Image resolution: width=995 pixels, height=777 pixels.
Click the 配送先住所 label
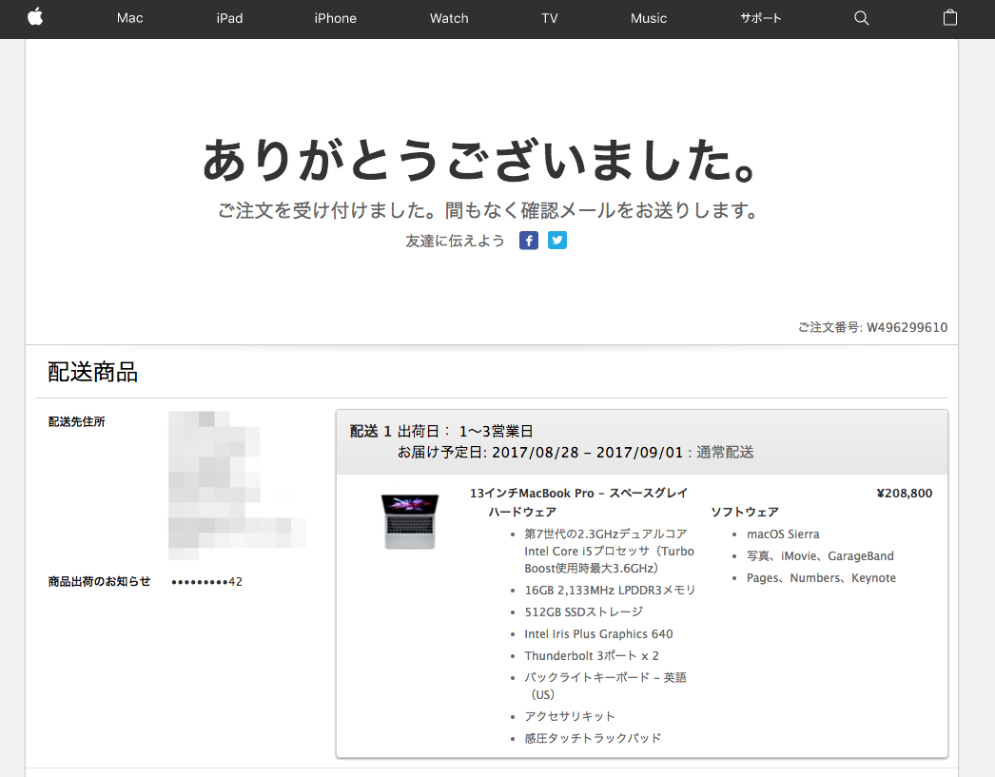click(77, 422)
